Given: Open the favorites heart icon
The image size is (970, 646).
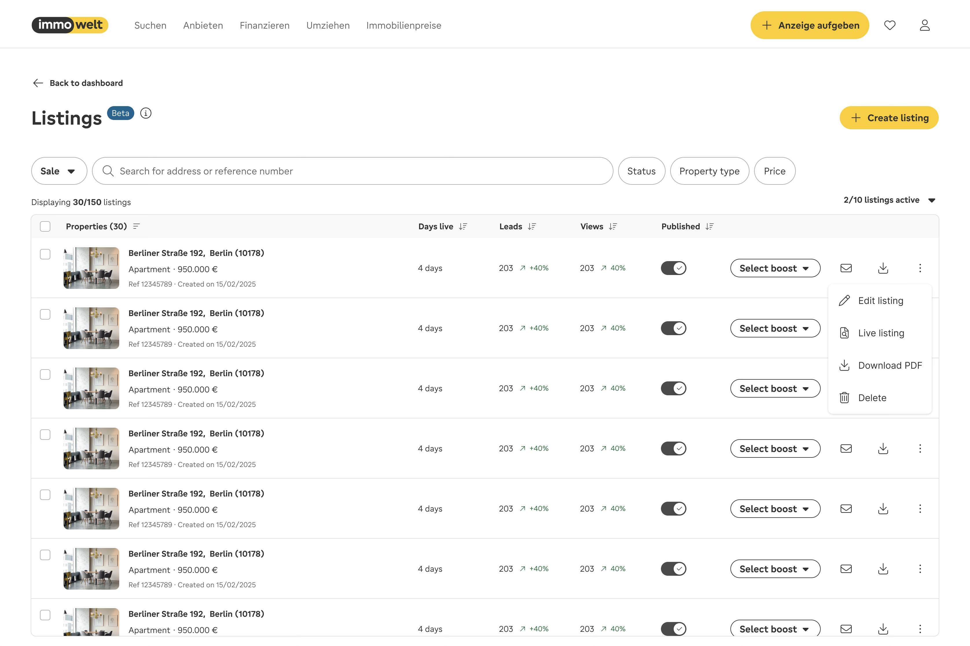Looking at the screenshot, I should (x=890, y=25).
